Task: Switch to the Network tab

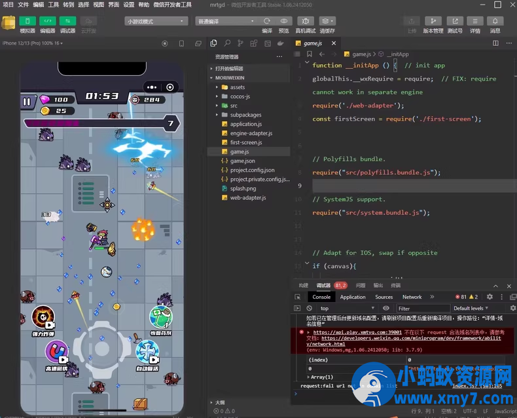Action: point(412,297)
